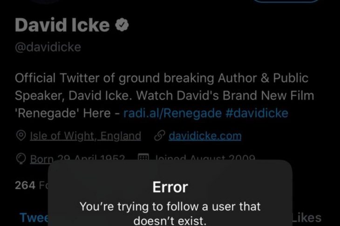Switch to the Likes tab

(x=306, y=218)
